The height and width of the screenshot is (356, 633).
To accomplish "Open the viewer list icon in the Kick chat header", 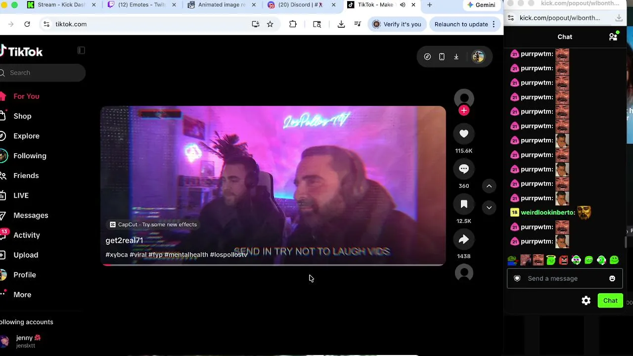I will tap(613, 37).
